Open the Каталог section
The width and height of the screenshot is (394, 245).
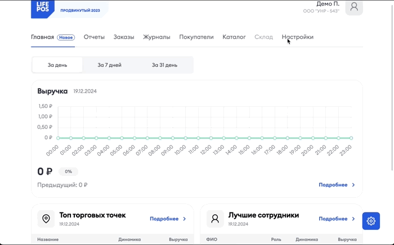pyautogui.click(x=234, y=37)
